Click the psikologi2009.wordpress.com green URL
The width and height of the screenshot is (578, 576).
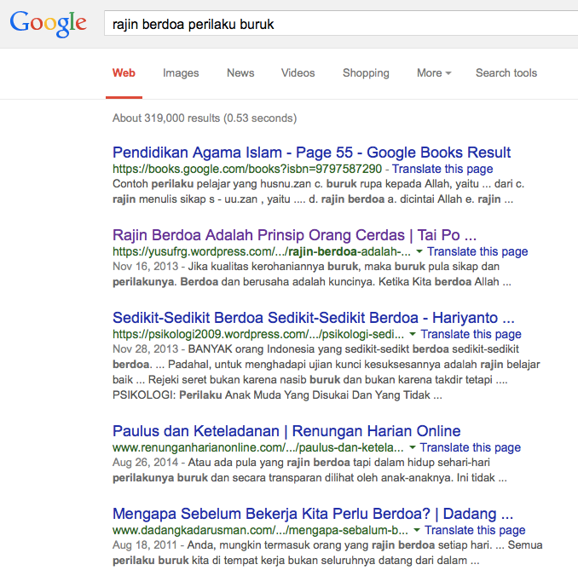(258, 334)
